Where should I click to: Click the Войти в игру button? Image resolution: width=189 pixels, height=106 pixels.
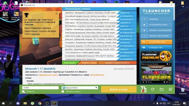(119, 90)
